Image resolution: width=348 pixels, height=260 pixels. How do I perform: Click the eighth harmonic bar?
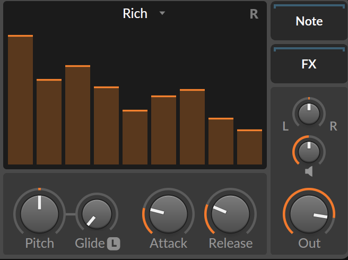[221, 141]
